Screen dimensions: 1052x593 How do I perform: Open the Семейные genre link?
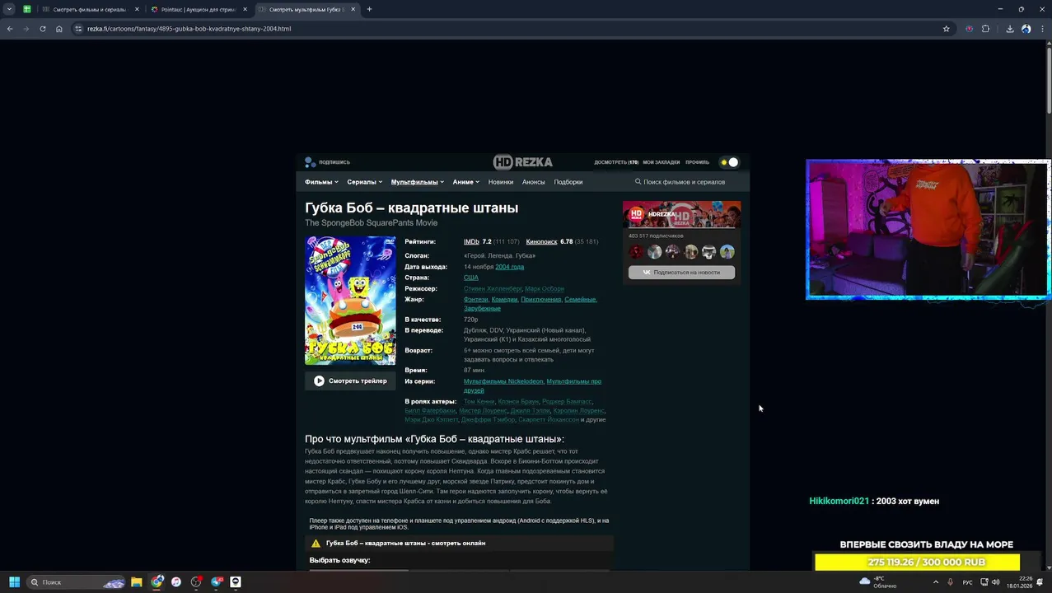pyautogui.click(x=580, y=300)
